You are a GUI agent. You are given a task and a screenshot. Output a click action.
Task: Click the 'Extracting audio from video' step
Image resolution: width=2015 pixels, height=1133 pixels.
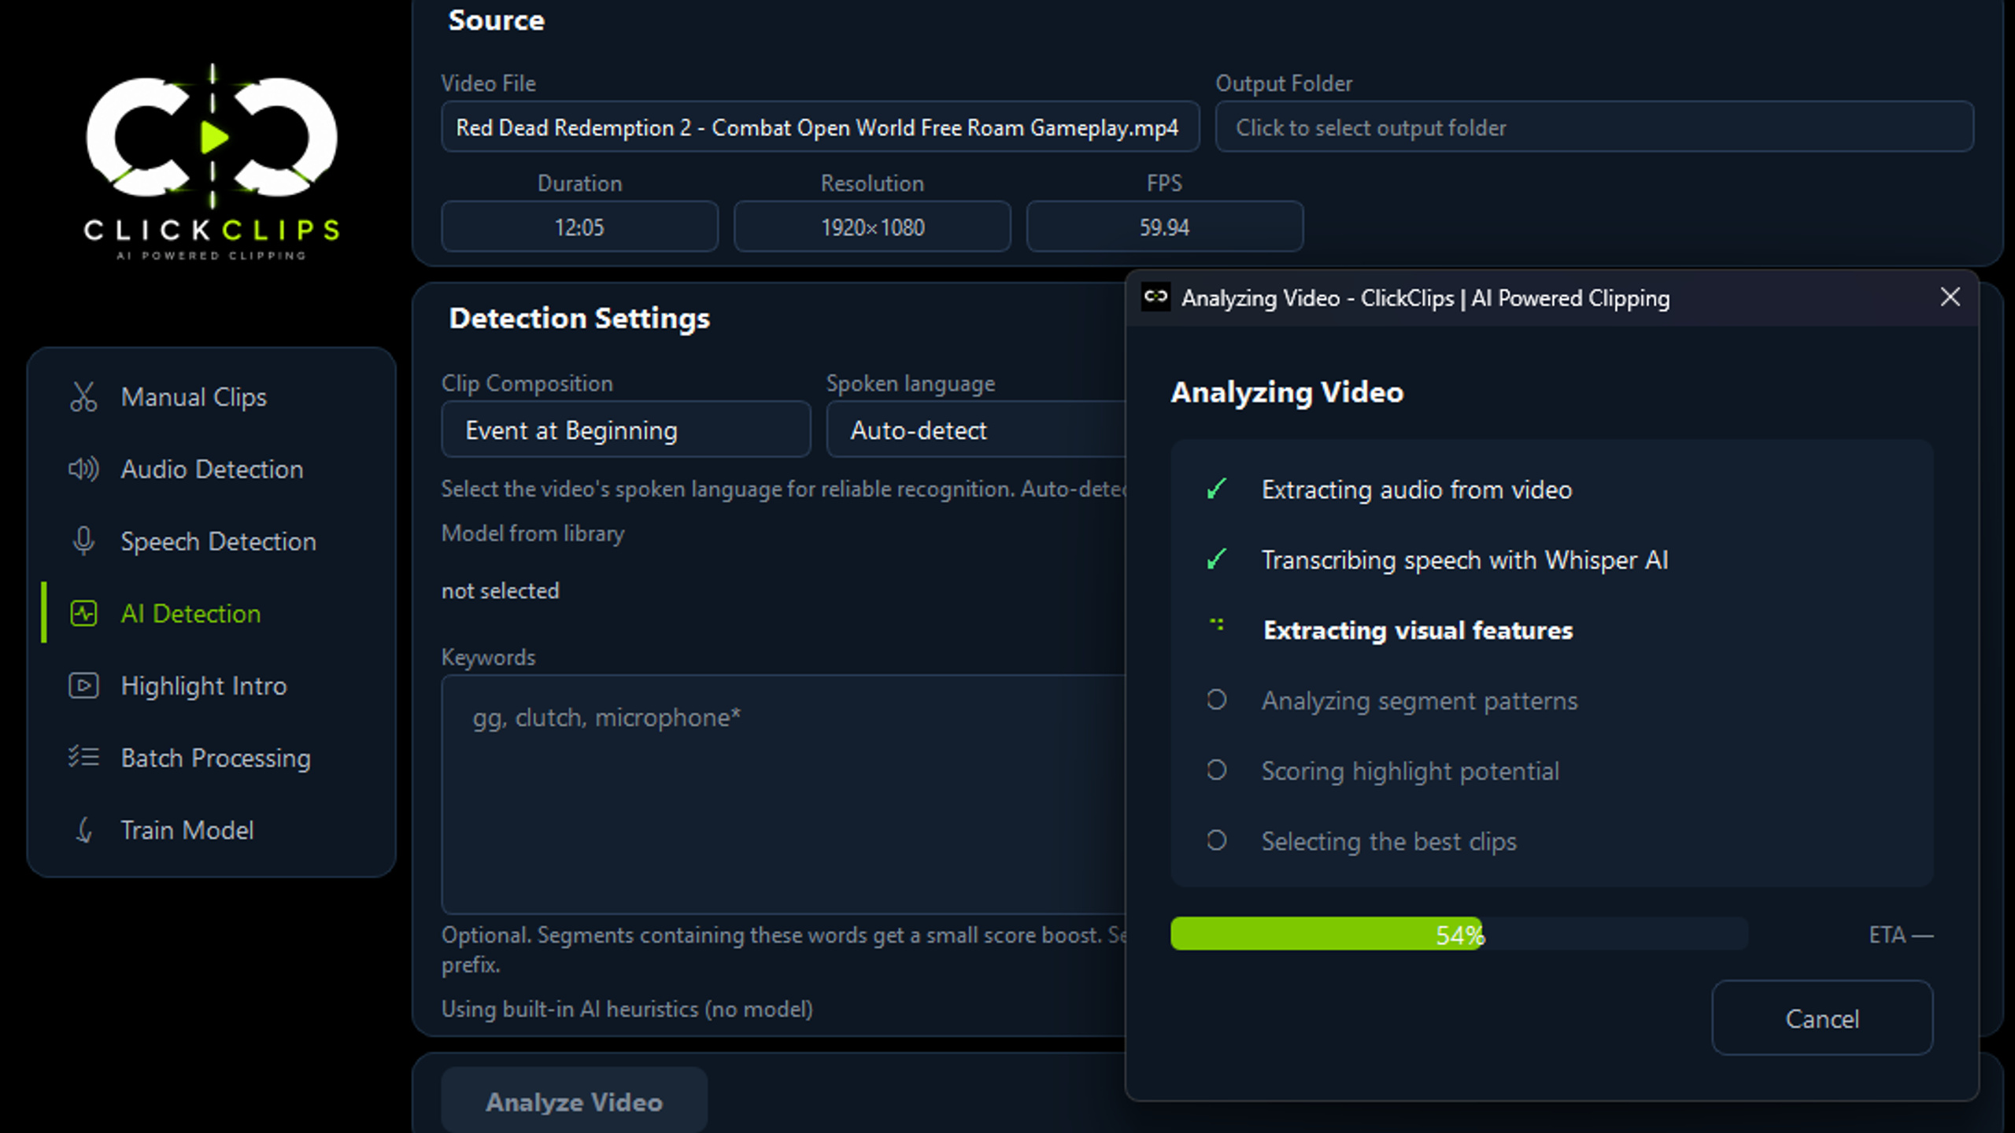1417,489
